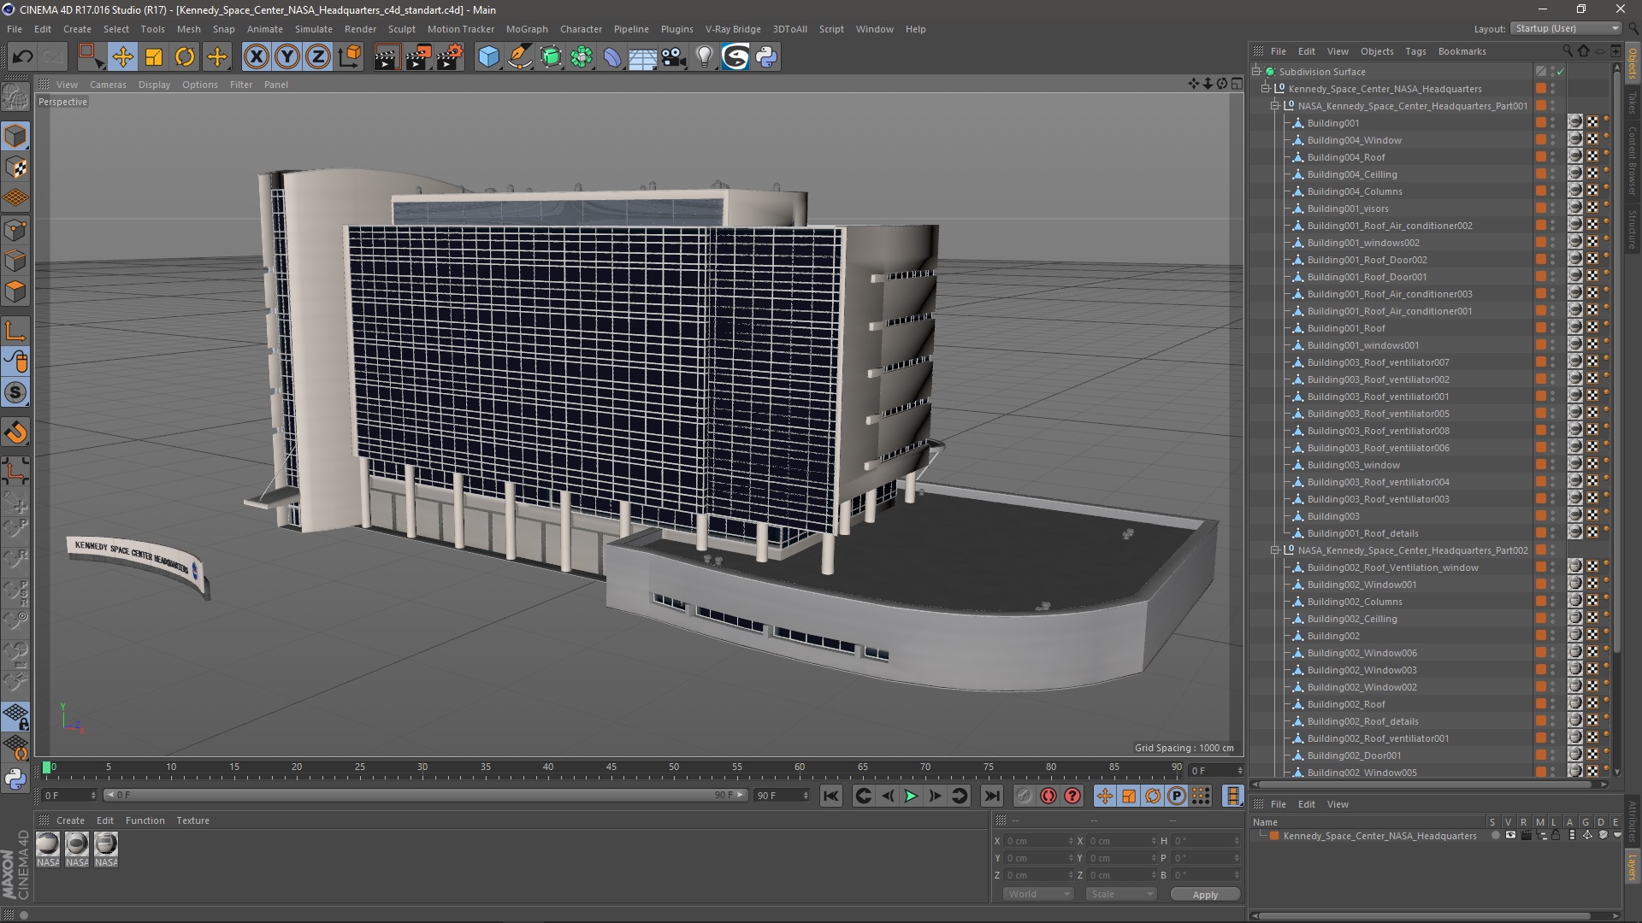Open the deformer bend icon

612,57
